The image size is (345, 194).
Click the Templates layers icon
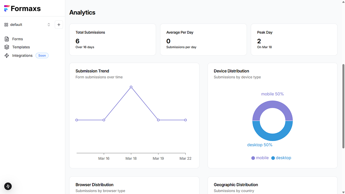pos(7,47)
